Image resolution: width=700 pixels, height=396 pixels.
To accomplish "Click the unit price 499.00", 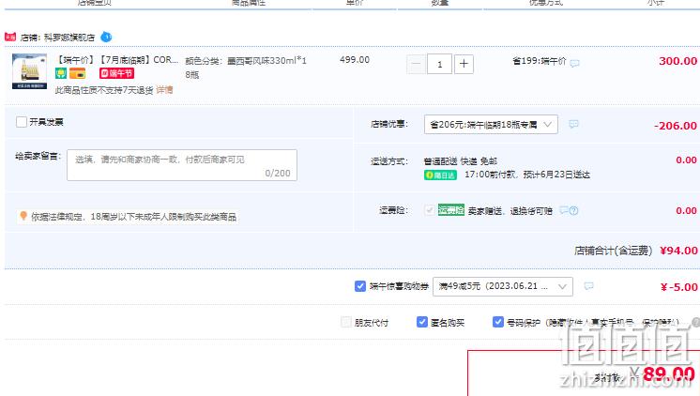I will point(355,60).
